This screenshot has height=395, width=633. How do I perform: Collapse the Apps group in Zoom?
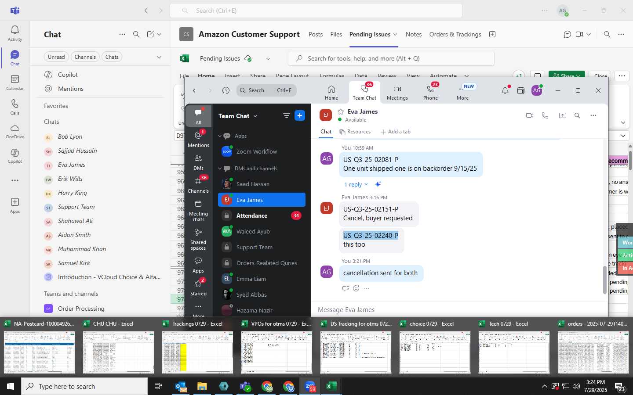pos(220,136)
